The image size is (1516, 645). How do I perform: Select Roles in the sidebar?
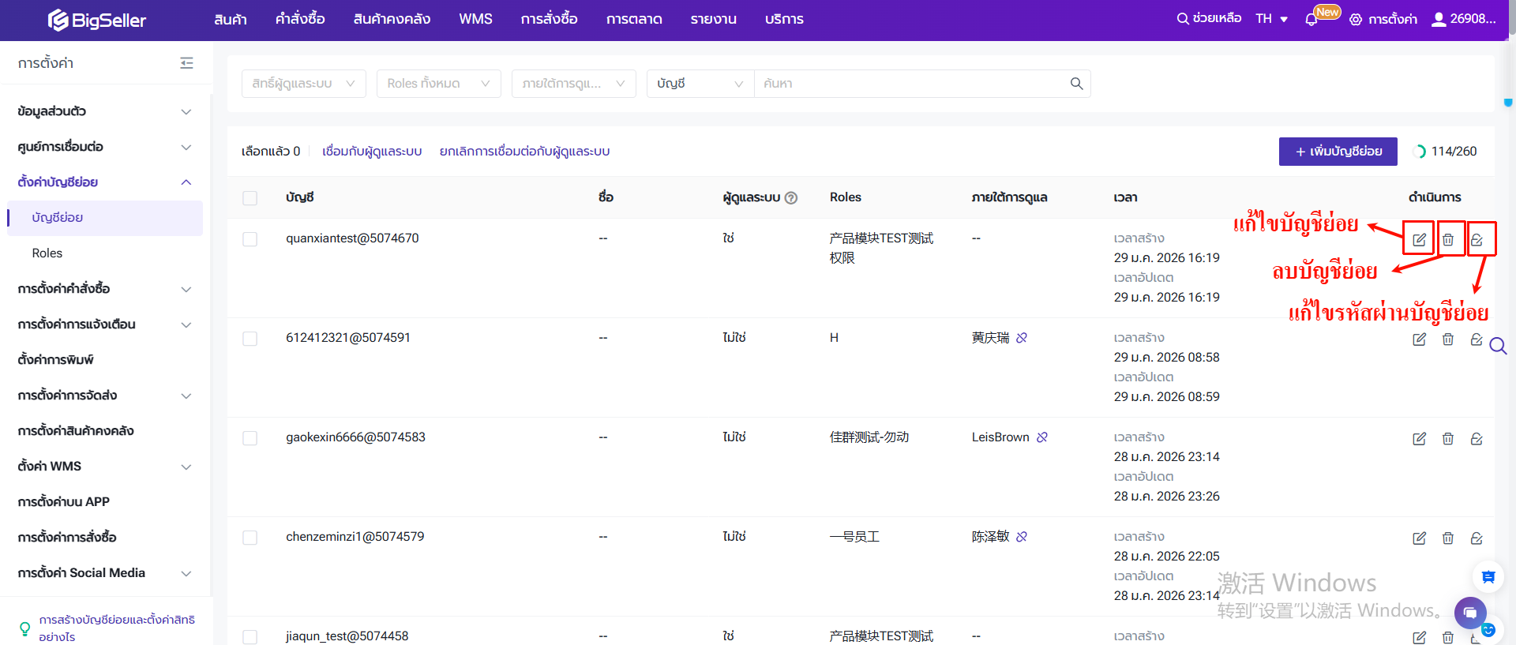47,253
